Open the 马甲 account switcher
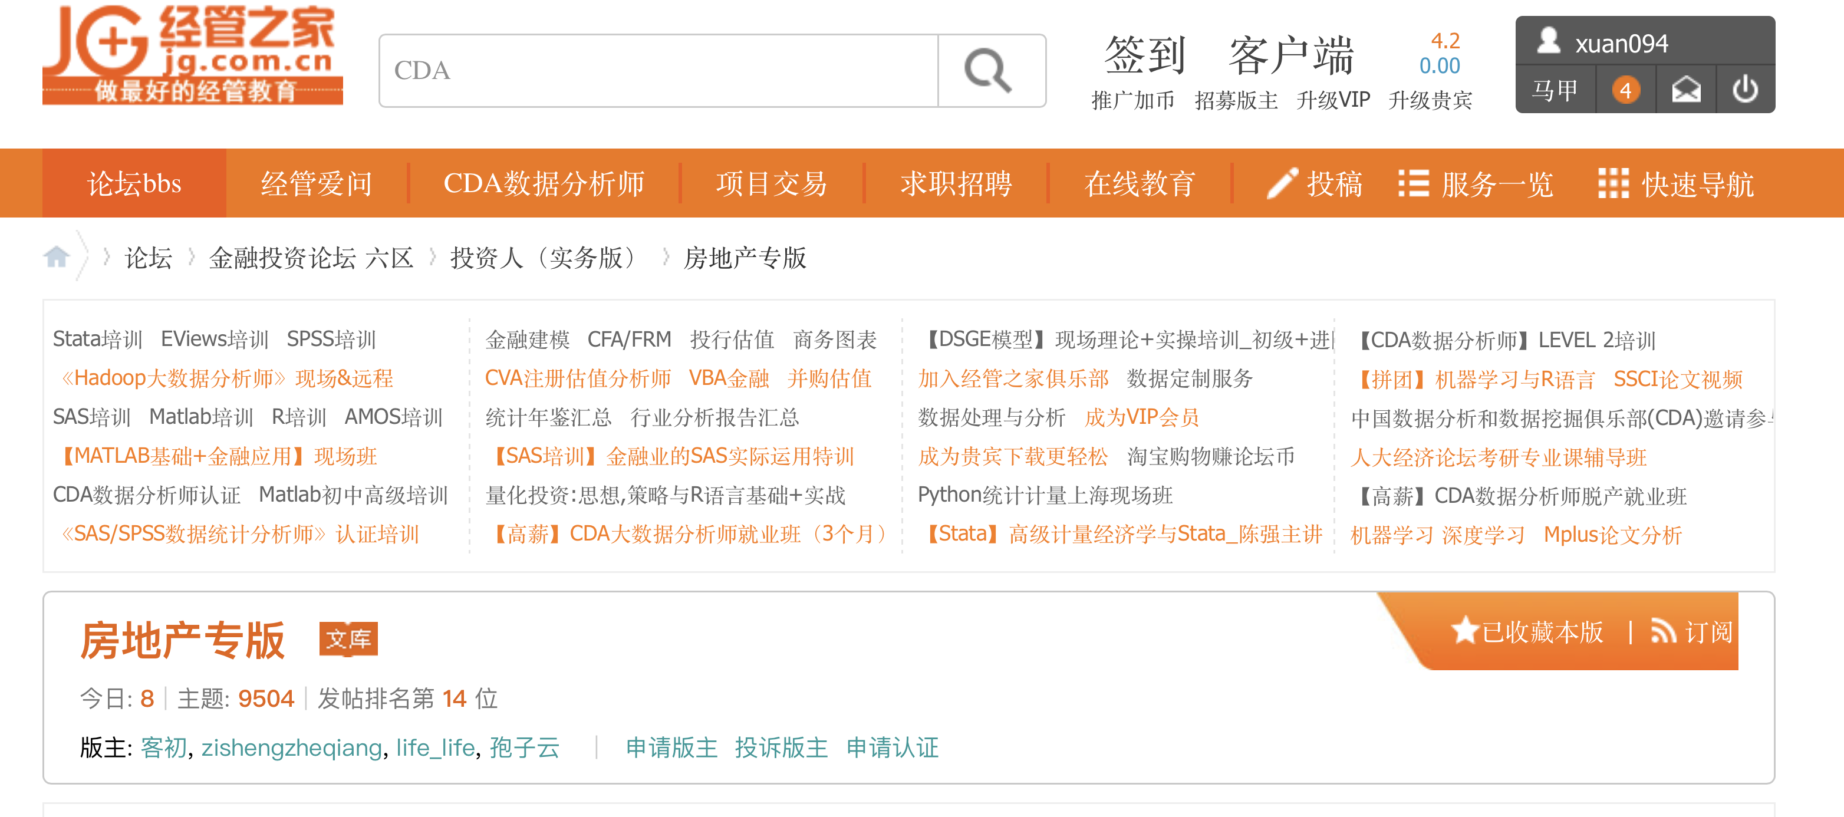The height and width of the screenshot is (817, 1844). coord(1554,90)
